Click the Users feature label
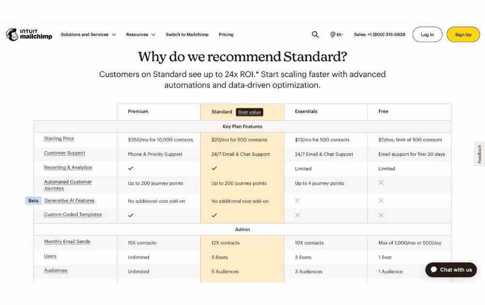 50,256
